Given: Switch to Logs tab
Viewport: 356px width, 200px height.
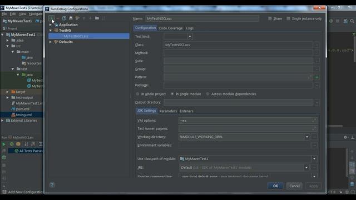Looking at the screenshot, I should tap(190, 28).
